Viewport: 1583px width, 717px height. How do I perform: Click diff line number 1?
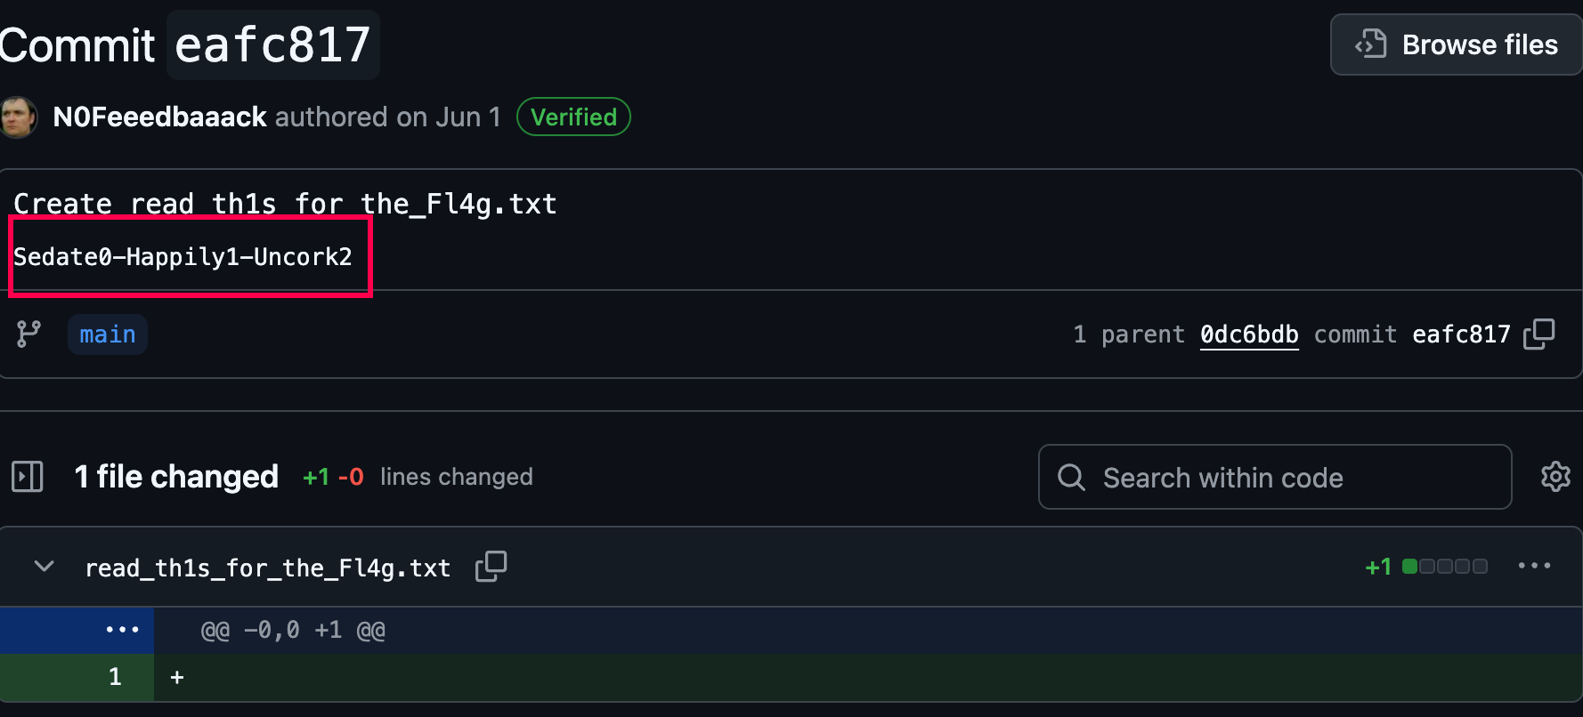click(x=115, y=677)
